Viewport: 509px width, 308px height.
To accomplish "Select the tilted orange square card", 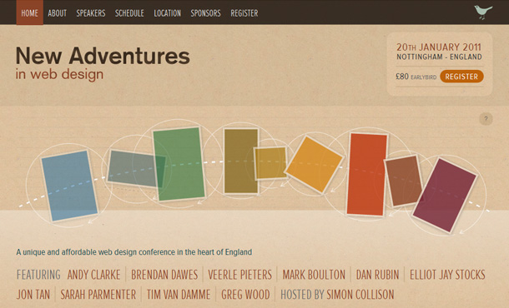I will click(x=314, y=165).
